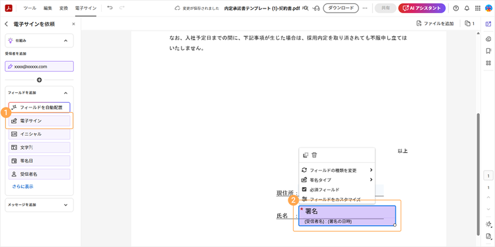The width and height of the screenshot is (495, 247).
Task: Select the 電子サイン field type
Action: (39, 121)
